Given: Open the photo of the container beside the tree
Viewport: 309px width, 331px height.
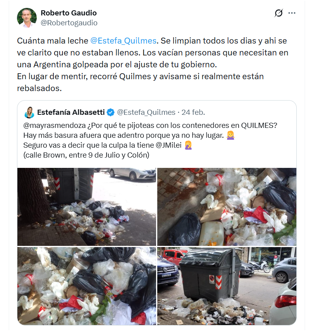Looking at the screenshot, I should point(87,207).
